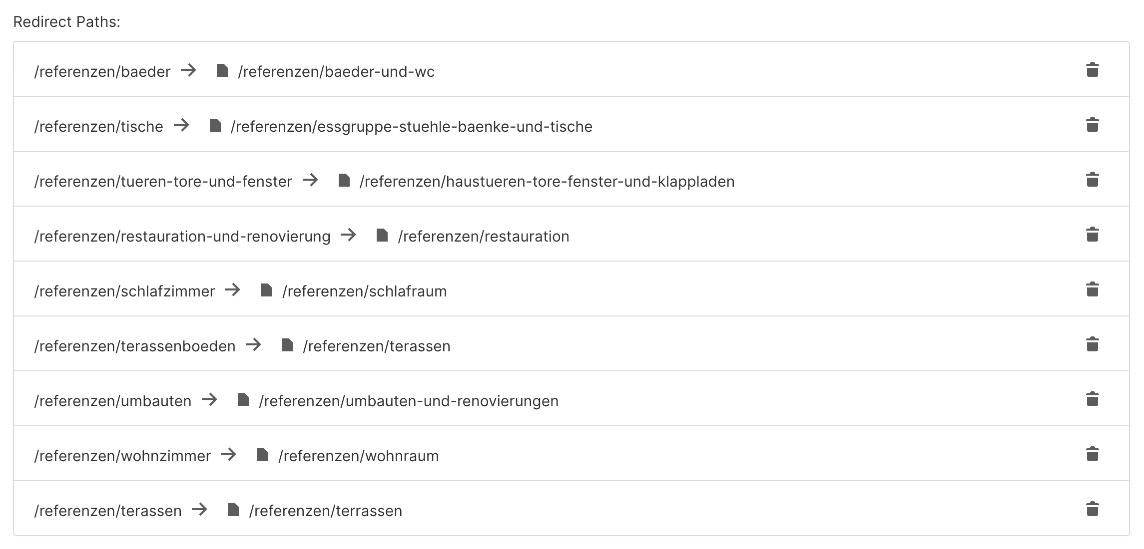
Task: Remove the /referenzen/umbauten redirect
Action: (x=1092, y=399)
